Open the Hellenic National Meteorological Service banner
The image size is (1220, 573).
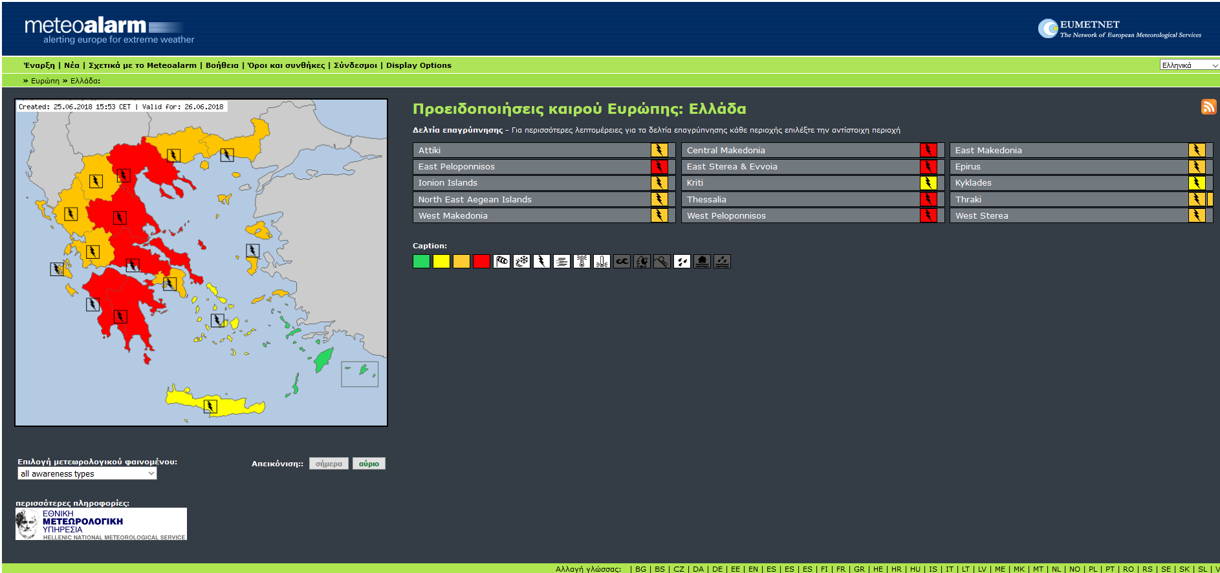(101, 524)
